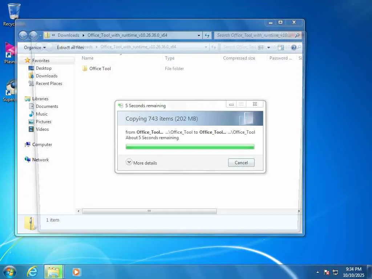Viewport: 372px width, 279px height.
Task: Open the address bar history dropdown
Action: [x=199, y=35]
